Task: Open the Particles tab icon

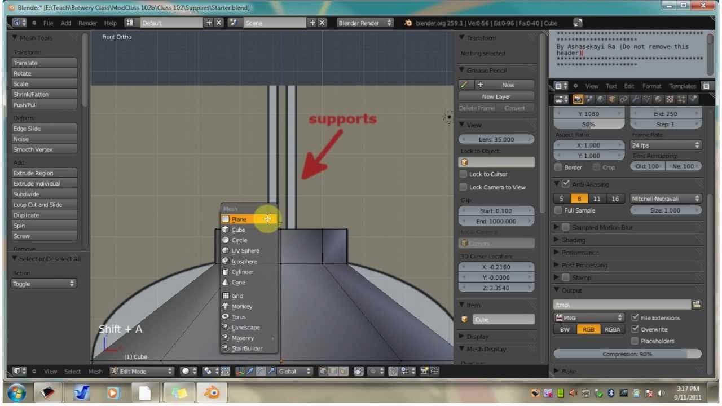Action: [x=682, y=99]
